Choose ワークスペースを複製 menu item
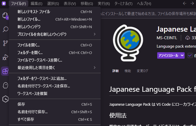The image size is (196, 126). coord(55,93)
